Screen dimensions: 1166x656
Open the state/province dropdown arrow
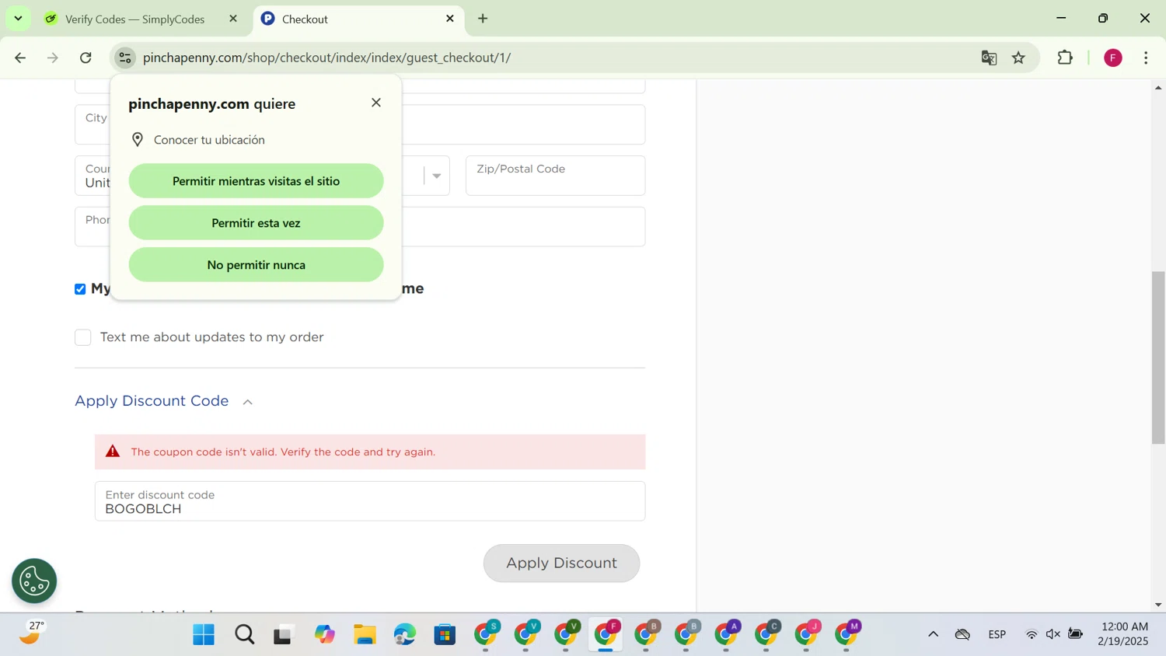click(x=436, y=176)
